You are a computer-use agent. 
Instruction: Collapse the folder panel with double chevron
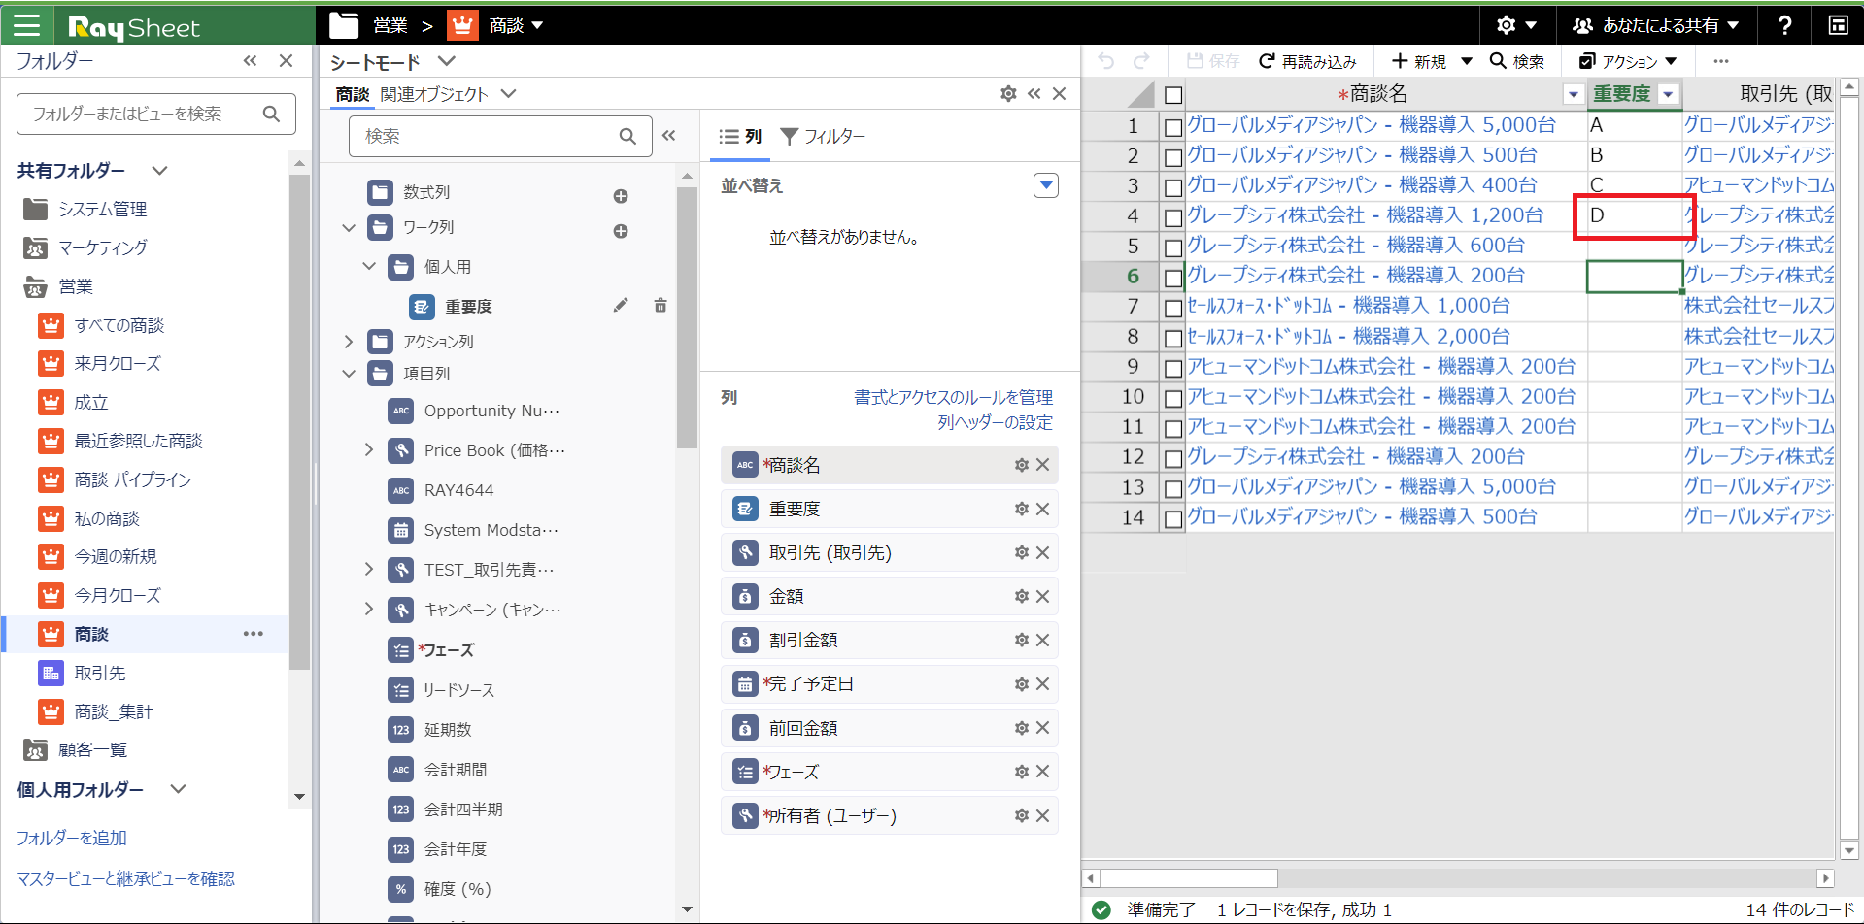251,60
